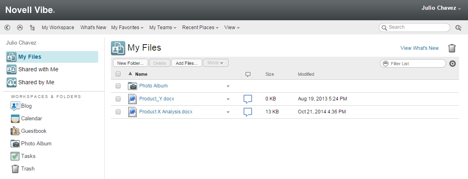Image resolution: width=468 pixels, height=179 pixels.
Task: Click the comment bubble for Product_Y.docx
Action: tap(248, 99)
